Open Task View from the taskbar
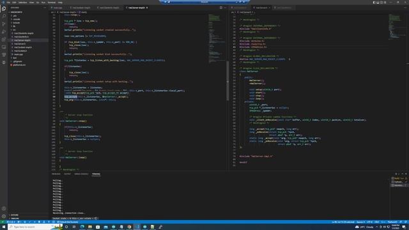Screen dimensions: 409x230 point(74,227)
